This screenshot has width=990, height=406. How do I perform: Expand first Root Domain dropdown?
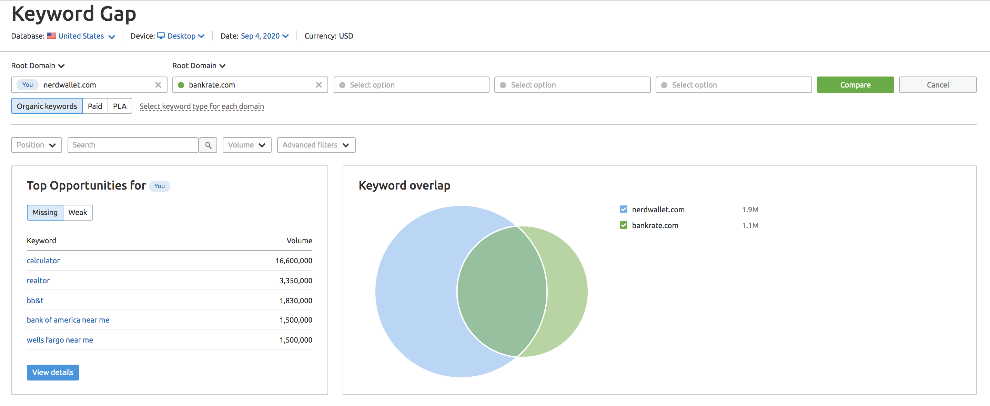pos(38,66)
